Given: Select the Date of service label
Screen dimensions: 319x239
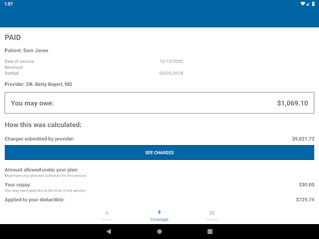Looking at the screenshot, I should (x=20, y=62).
